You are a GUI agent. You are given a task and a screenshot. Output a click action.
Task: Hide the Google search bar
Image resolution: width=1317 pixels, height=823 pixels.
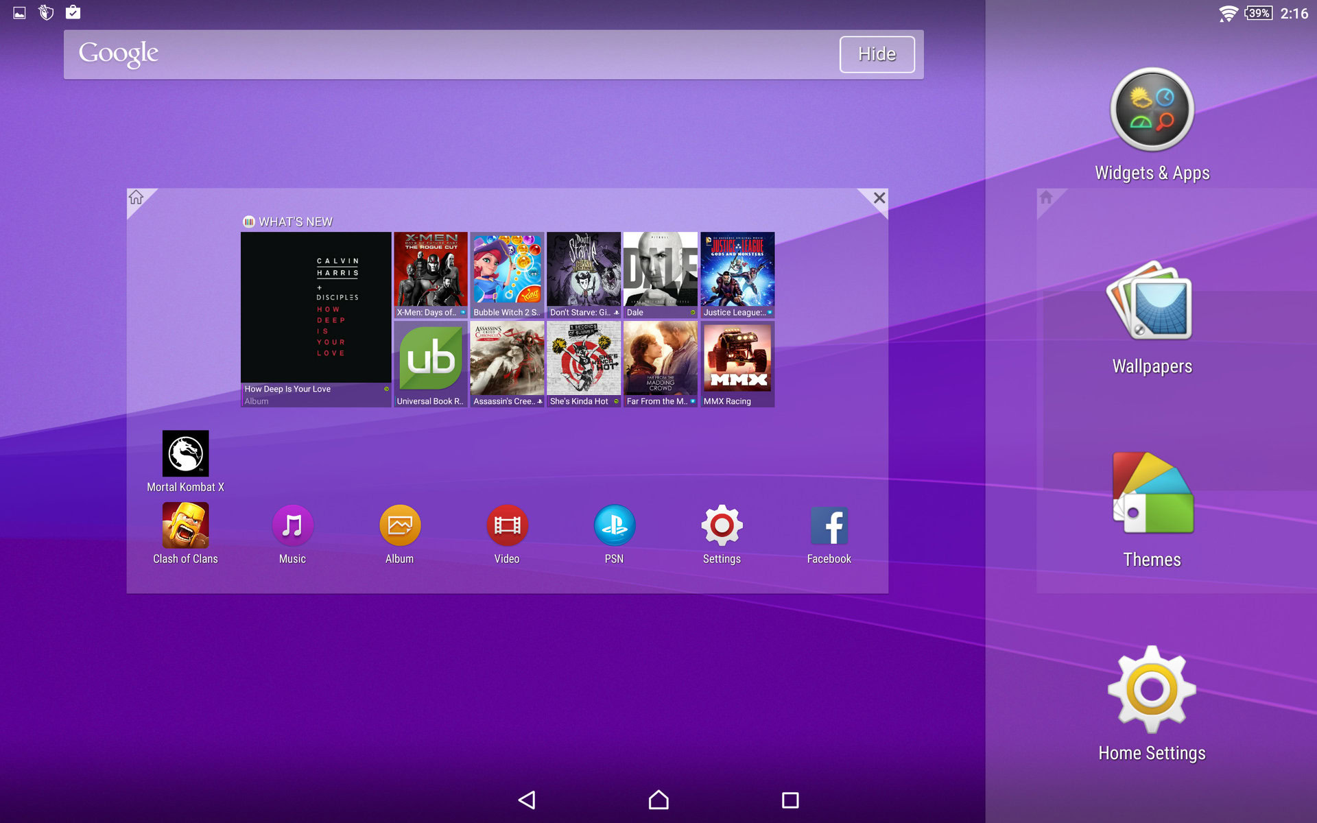pos(877,54)
